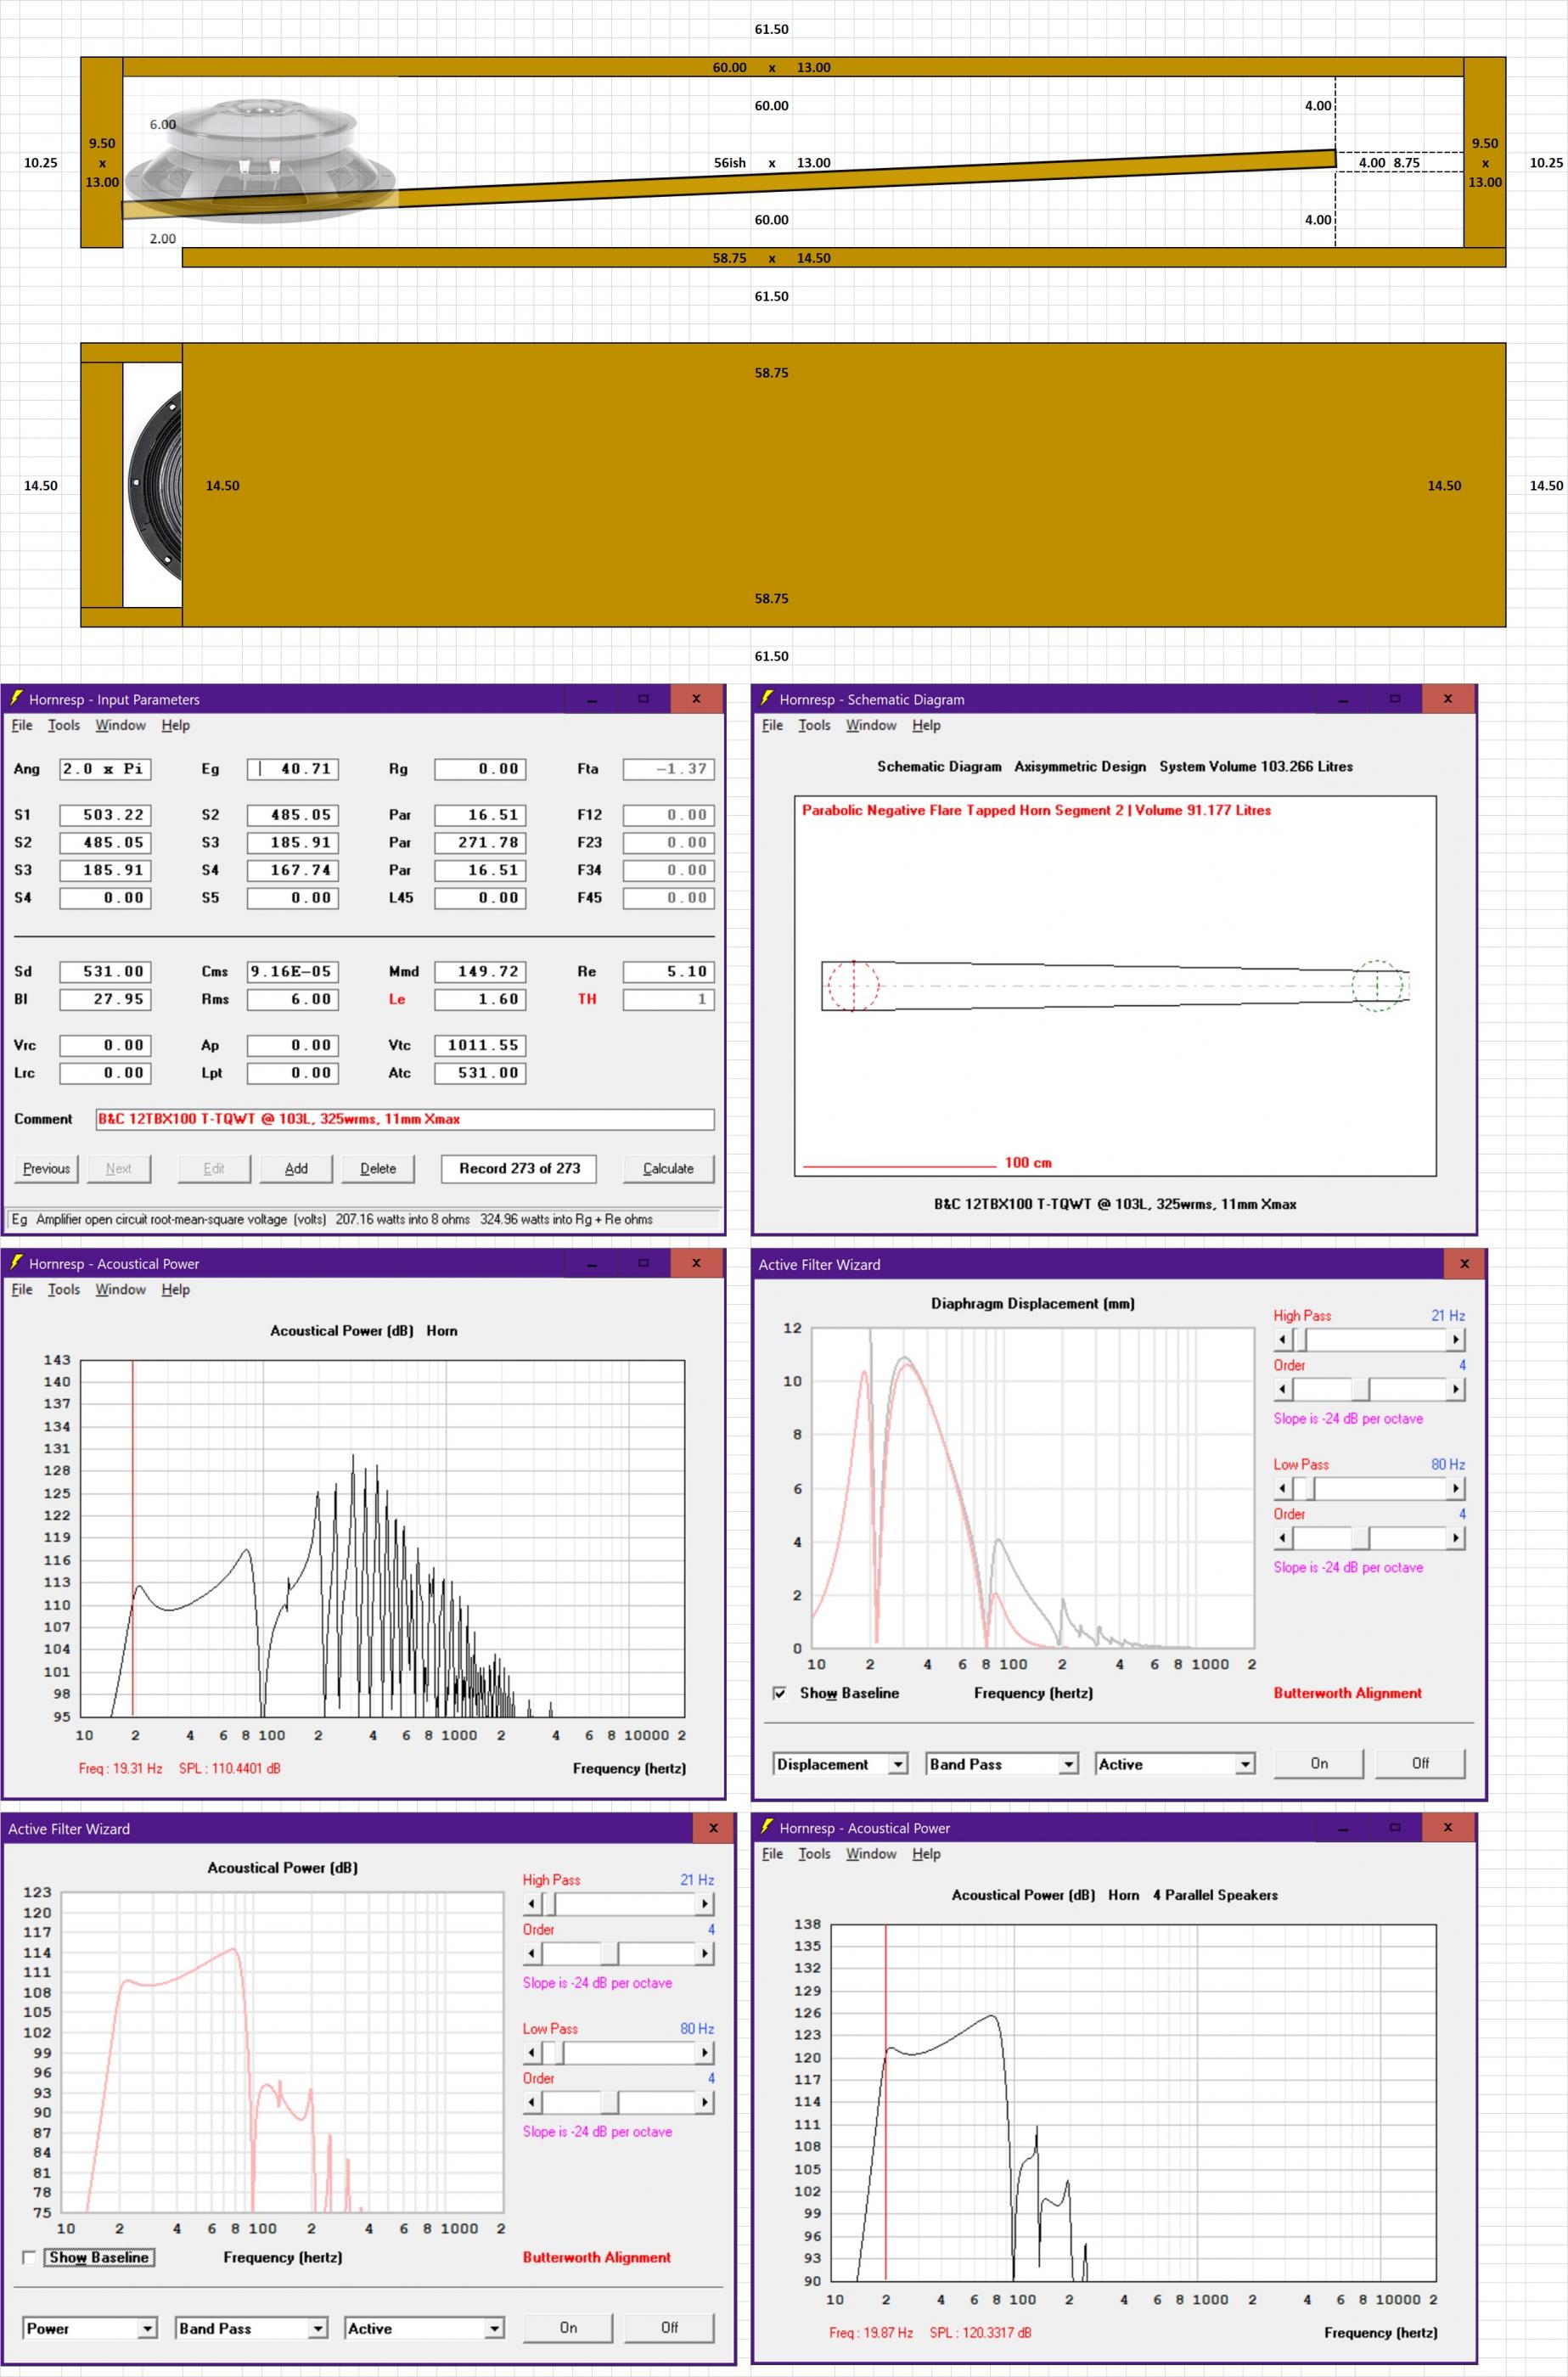Click the Record 273 of 273 indicator
This screenshot has height=2377, width=1568.
tap(519, 1168)
